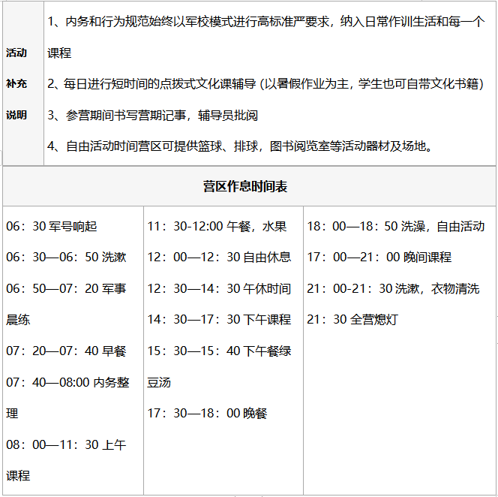Image resolution: width=498 pixels, height=497 pixels.
Task: Select the 12：00—12：30 自由休息 entry
Action: tap(219, 258)
